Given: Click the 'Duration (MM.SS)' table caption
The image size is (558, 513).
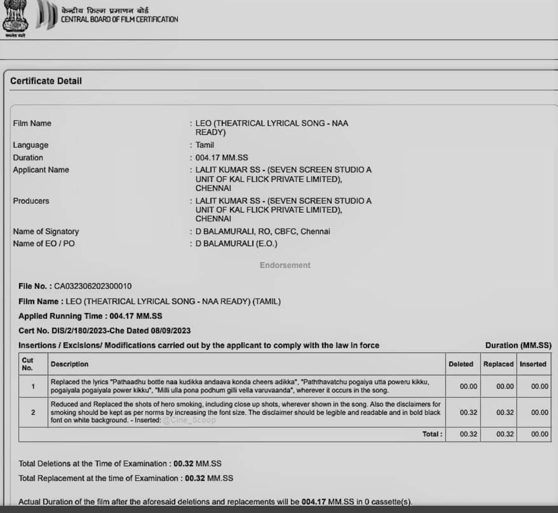Looking at the screenshot, I should coord(519,345).
